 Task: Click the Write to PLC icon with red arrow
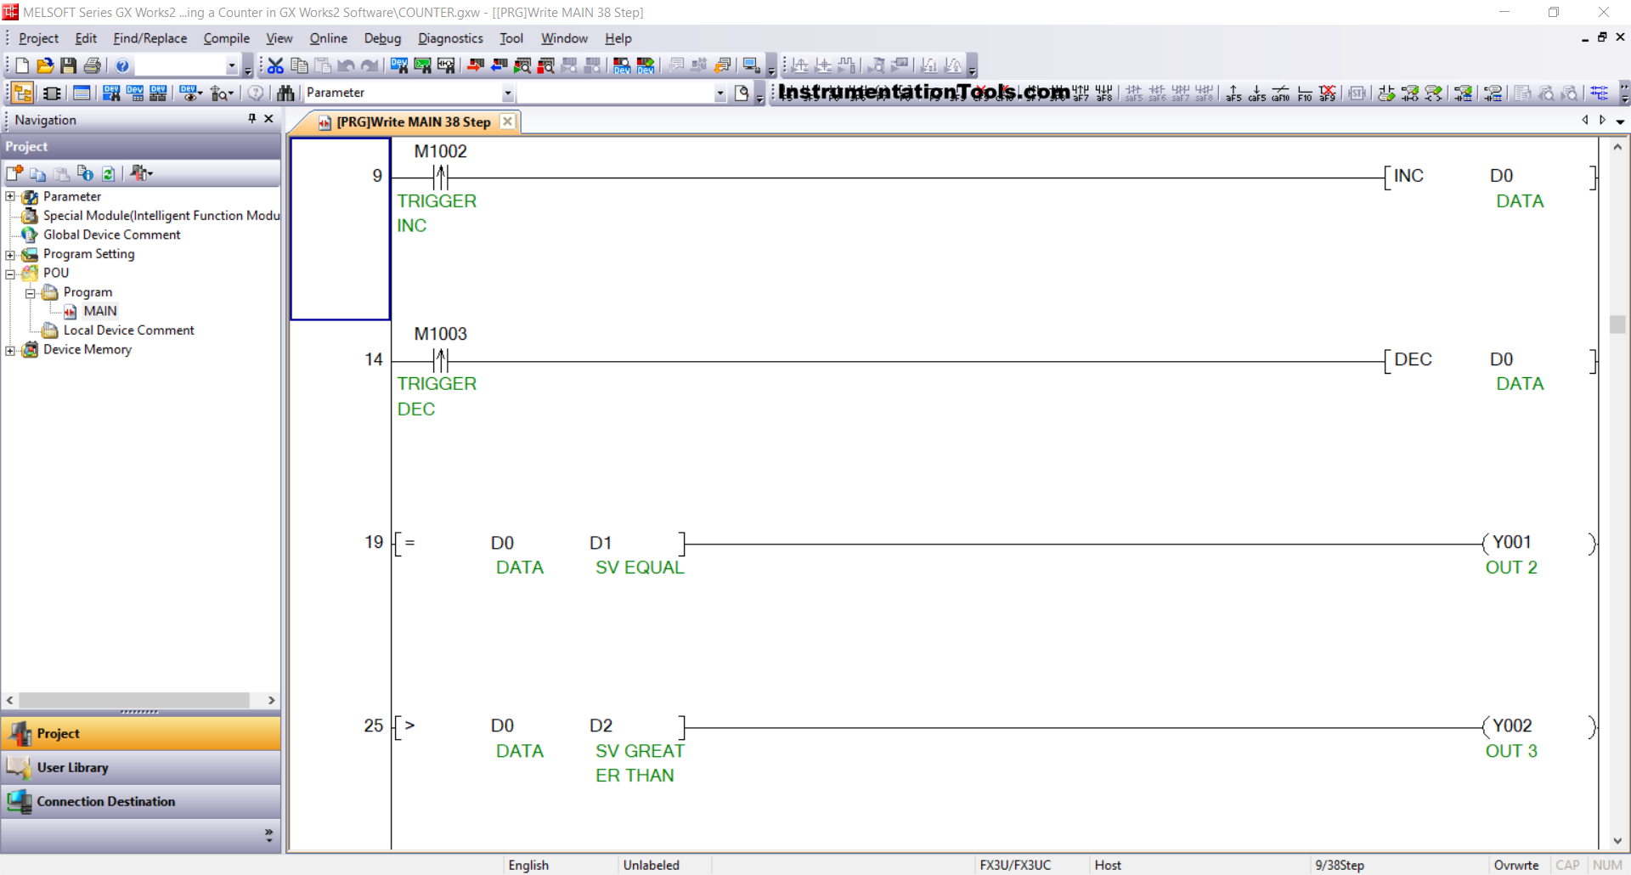pyautogui.click(x=476, y=65)
